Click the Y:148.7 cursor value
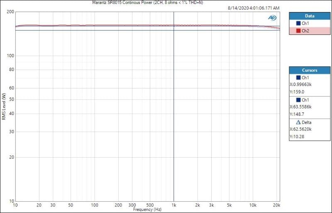The image size is (332, 213). [297, 114]
